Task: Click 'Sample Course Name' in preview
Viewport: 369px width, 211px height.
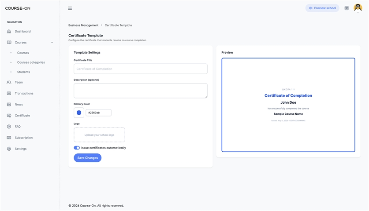Action: tap(288, 114)
